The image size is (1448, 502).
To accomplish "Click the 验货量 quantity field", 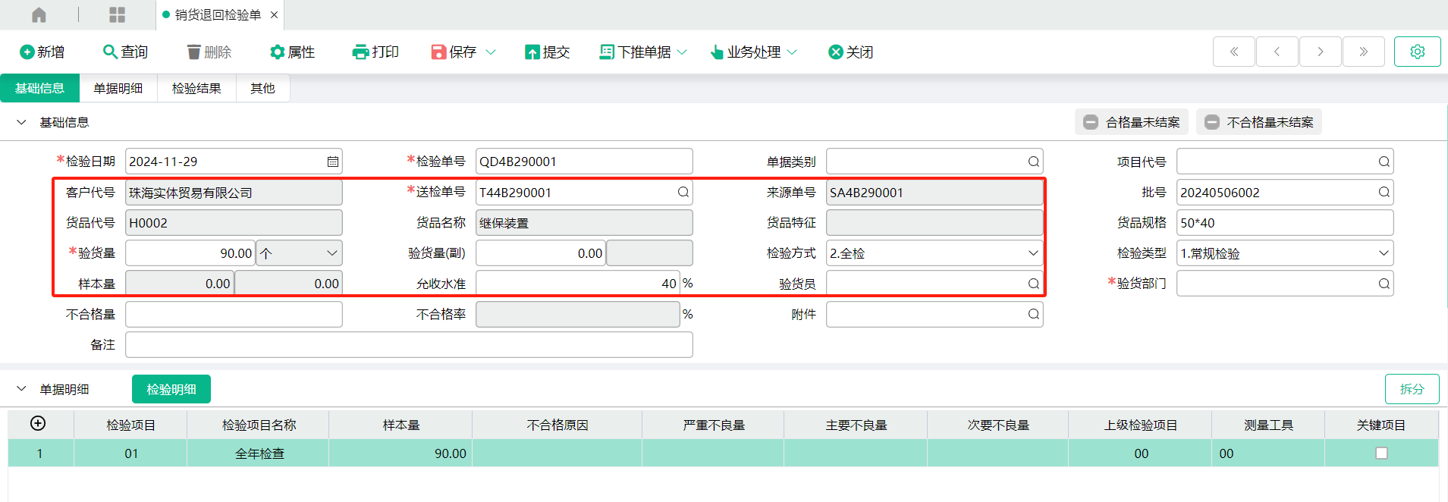I will pyautogui.click(x=190, y=253).
